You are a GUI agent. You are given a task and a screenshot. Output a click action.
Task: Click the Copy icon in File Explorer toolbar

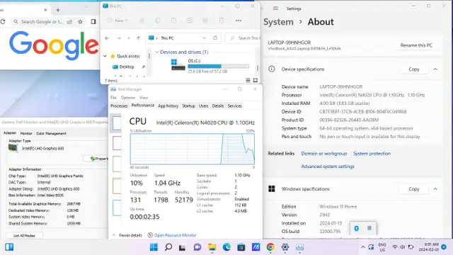click(158, 21)
